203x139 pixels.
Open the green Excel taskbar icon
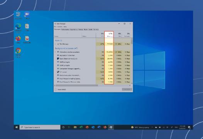click(x=81, y=127)
